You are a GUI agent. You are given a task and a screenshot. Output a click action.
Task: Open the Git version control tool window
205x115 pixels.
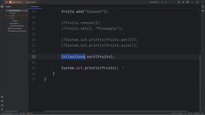click(x=2, y=110)
